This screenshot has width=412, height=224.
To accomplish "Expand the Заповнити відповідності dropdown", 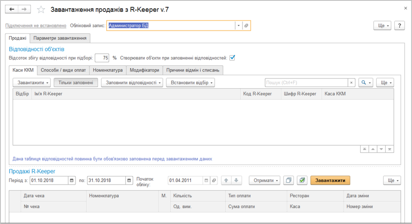I will (132, 82).
